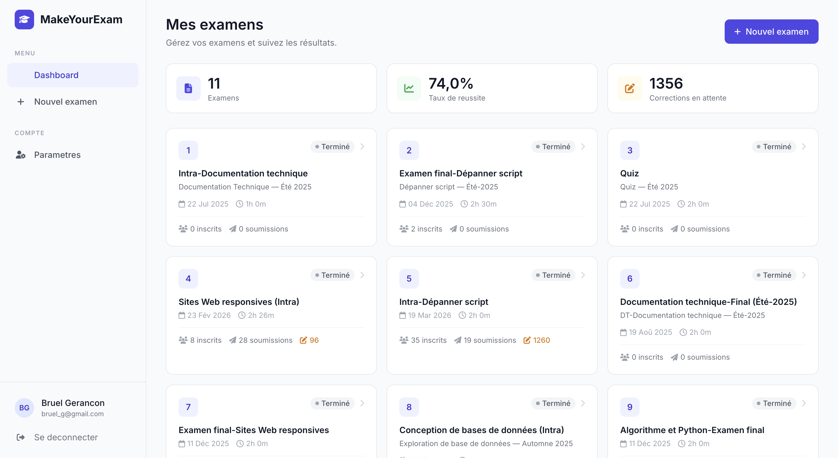Open Algorithme et Python-Examen final title
Image resolution: width=838 pixels, height=458 pixels.
[x=692, y=430]
